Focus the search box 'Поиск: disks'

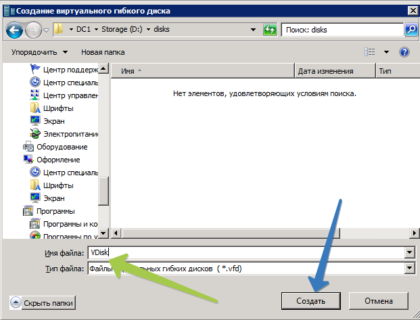pos(342,30)
